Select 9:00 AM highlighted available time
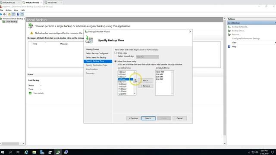This screenshot has width=276, height=155. (x=125, y=79)
